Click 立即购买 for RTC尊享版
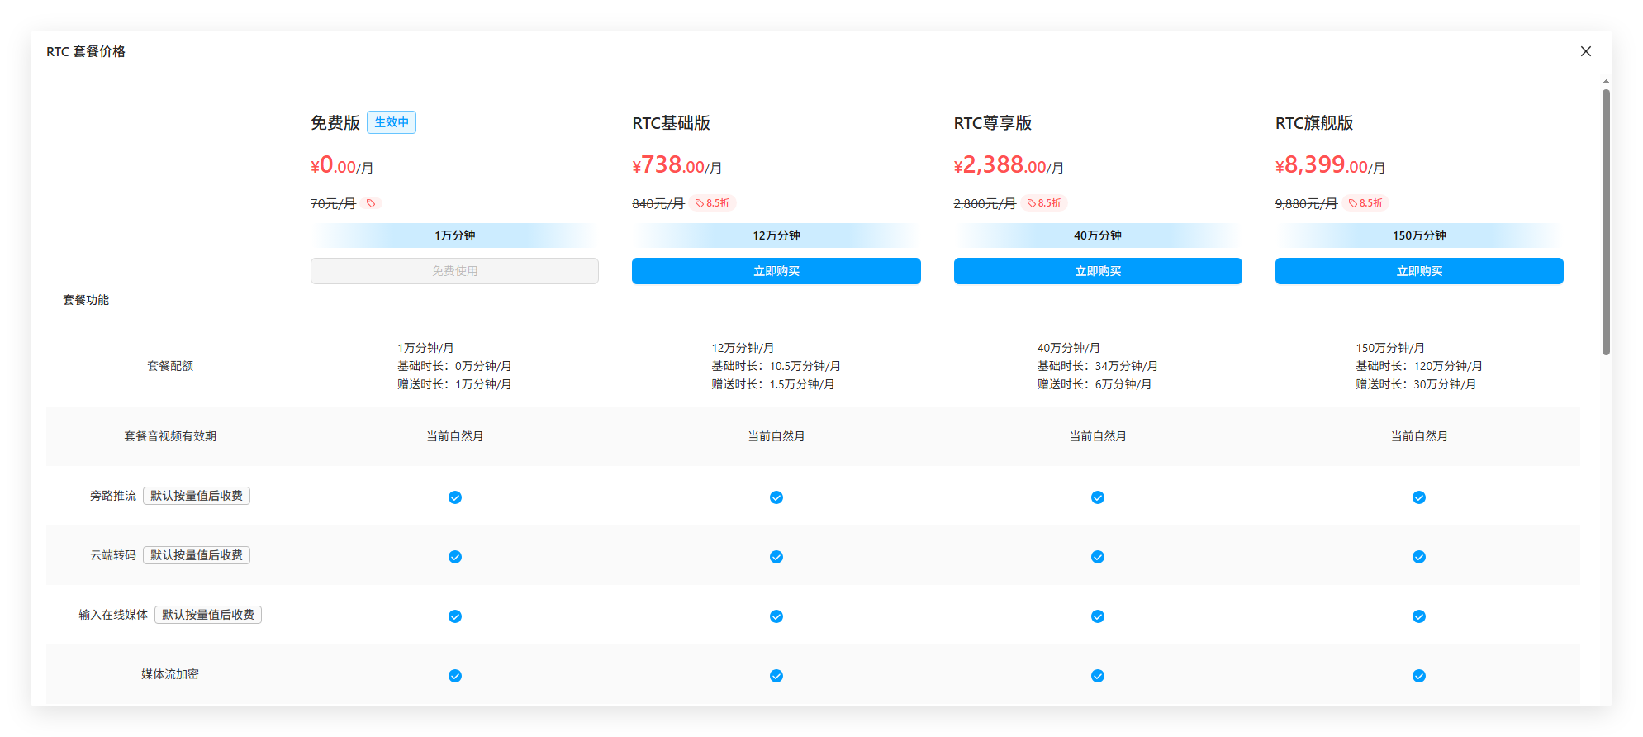The image size is (1643, 737). [1097, 271]
